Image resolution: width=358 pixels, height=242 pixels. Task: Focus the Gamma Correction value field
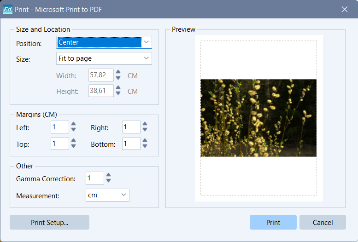(x=94, y=178)
